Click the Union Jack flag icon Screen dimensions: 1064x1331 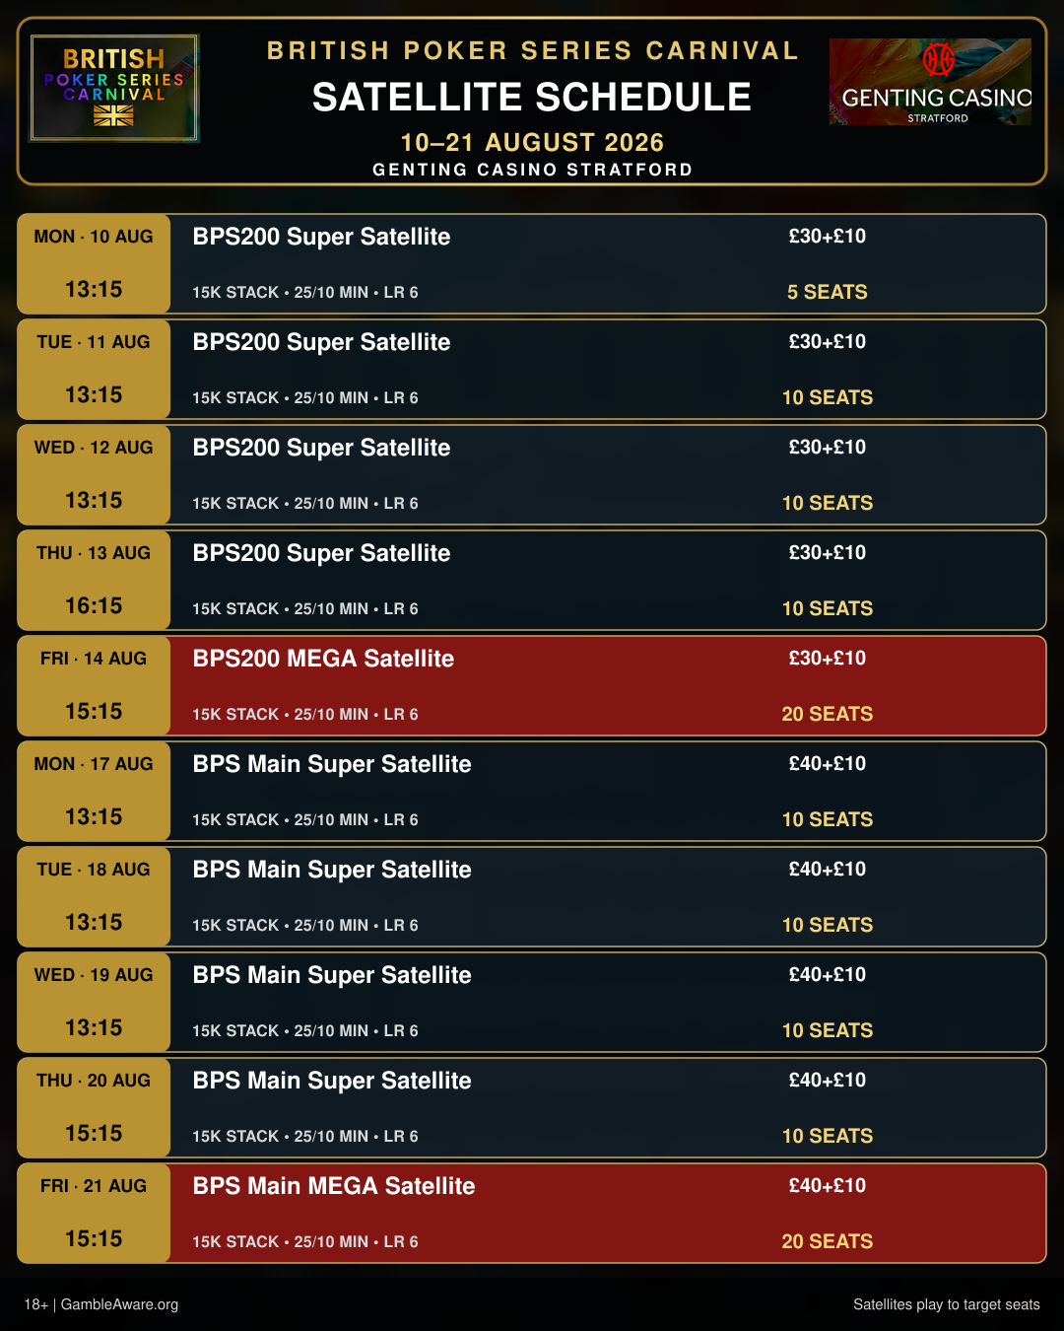click(x=113, y=115)
